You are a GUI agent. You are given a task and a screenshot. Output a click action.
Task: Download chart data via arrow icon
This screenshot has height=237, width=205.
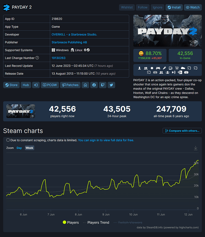[x=195, y=148]
